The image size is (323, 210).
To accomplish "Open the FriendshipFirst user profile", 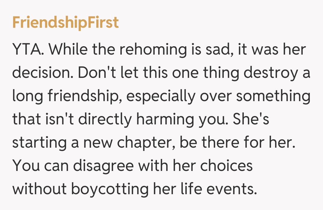I will point(65,23).
